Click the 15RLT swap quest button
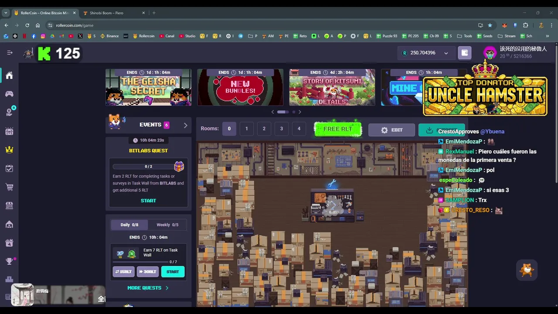The height and width of the screenshot is (314, 558). [123, 272]
